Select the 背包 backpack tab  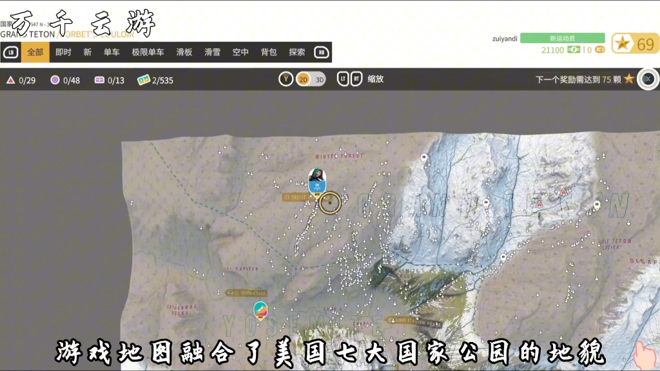pos(269,52)
